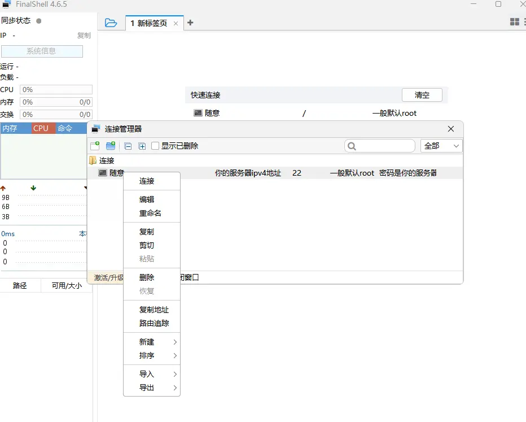Open a new tab with the plus icon

click(x=190, y=23)
